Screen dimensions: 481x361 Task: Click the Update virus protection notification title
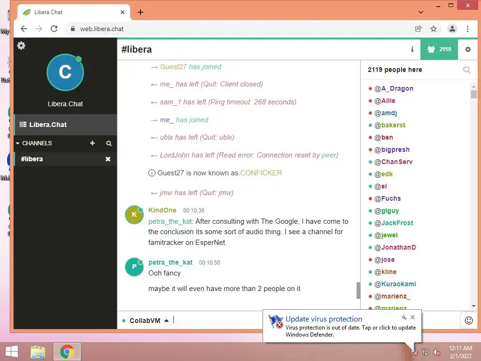(324, 319)
